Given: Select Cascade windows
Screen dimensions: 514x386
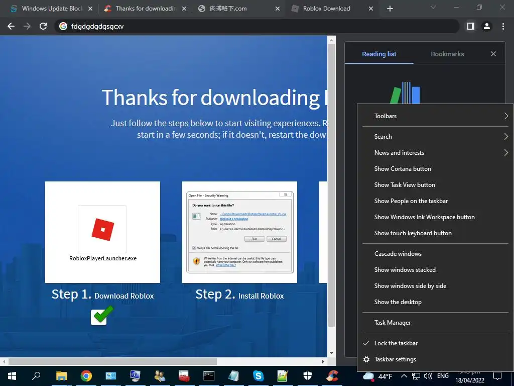Looking at the screenshot, I should click(x=435, y=254).
